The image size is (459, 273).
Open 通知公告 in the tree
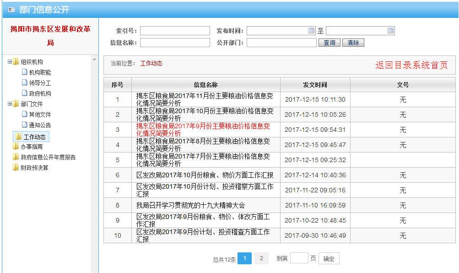pos(40,125)
